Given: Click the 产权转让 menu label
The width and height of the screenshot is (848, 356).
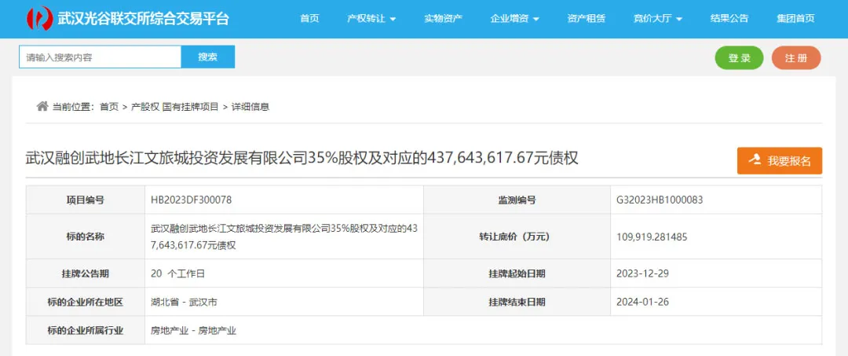Looking at the screenshot, I should point(366,18).
